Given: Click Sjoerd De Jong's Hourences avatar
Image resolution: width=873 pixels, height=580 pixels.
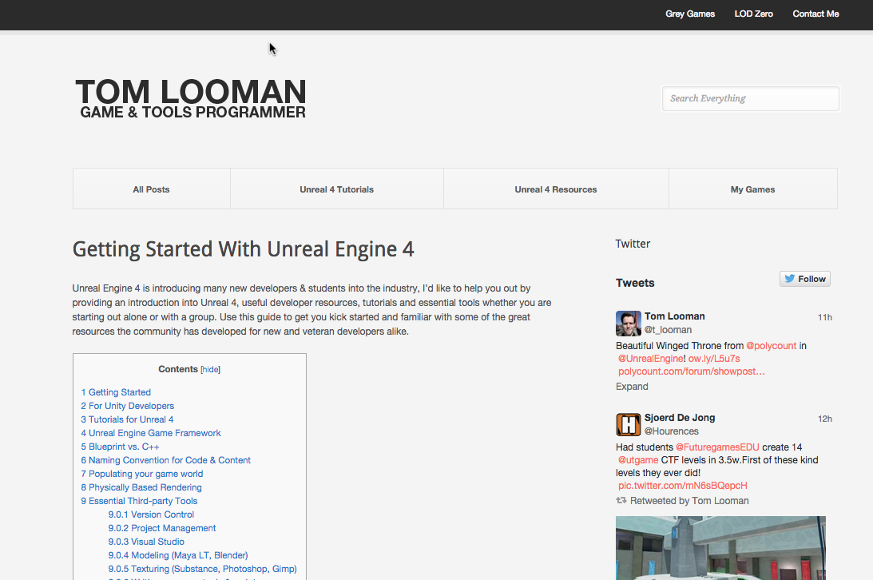Looking at the screenshot, I should pos(628,424).
